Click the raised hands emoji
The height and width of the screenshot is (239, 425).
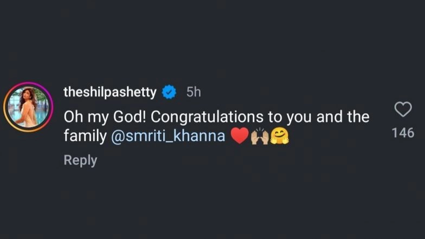pyautogui.click(x=259, y=136)
